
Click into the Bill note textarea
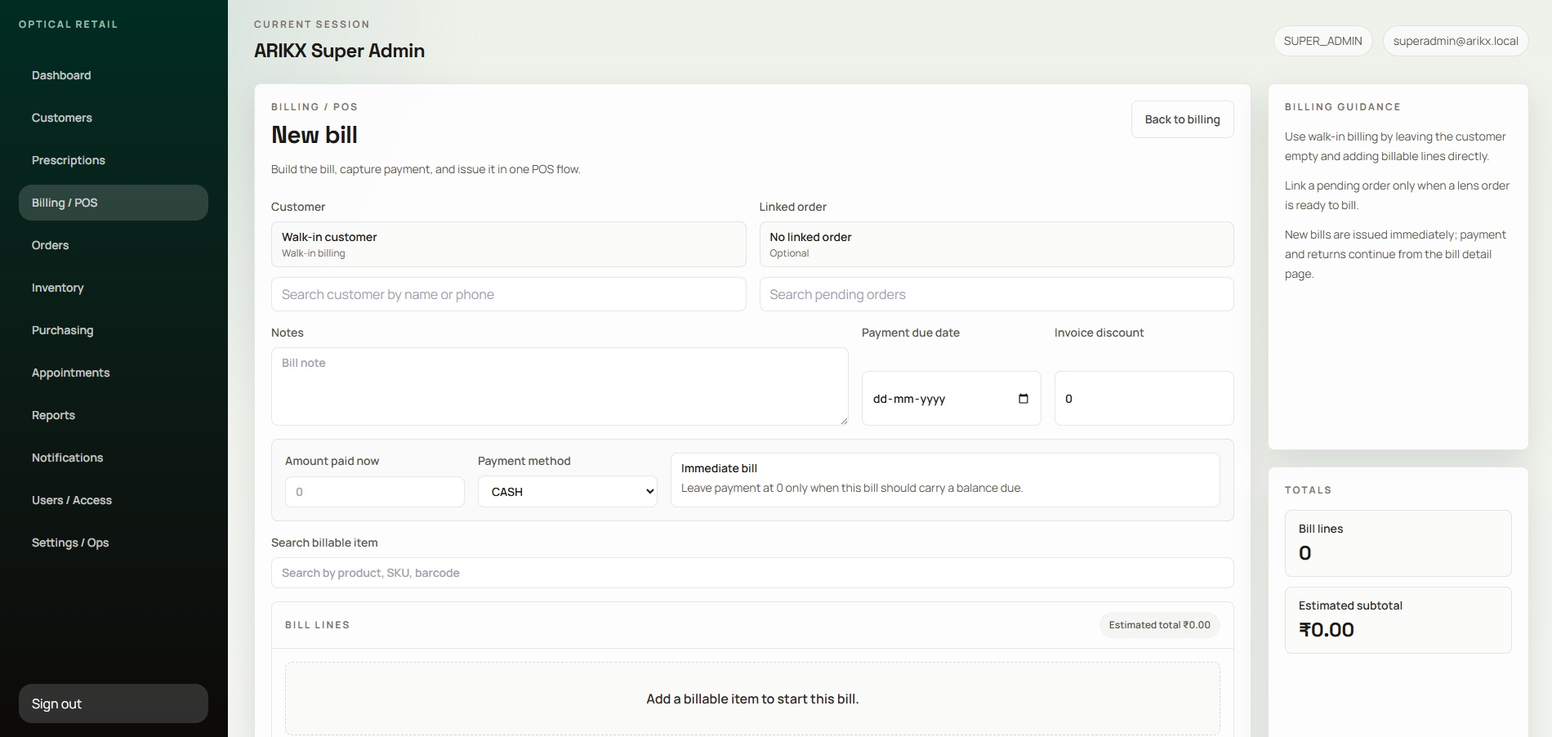(x=560, y=386)
